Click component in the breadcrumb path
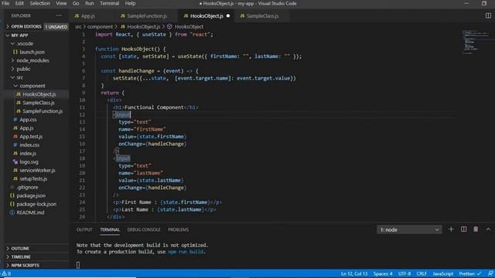 coord(100,27)
